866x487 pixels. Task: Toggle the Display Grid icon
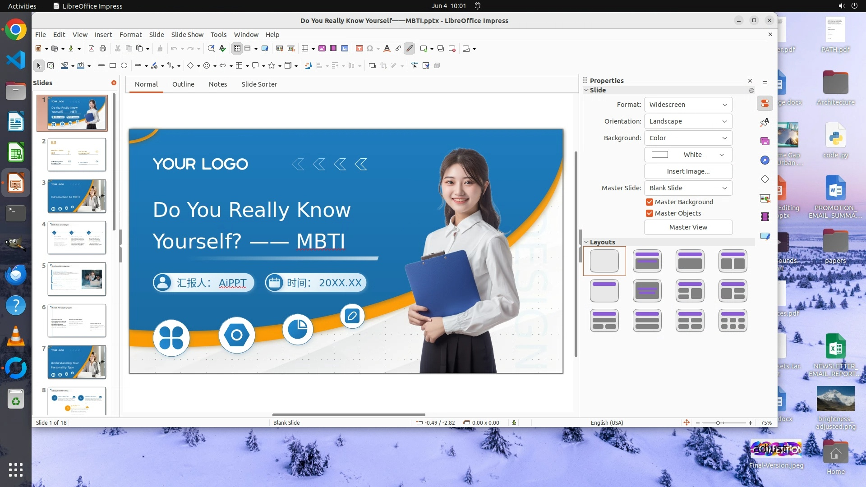(237, 49)
